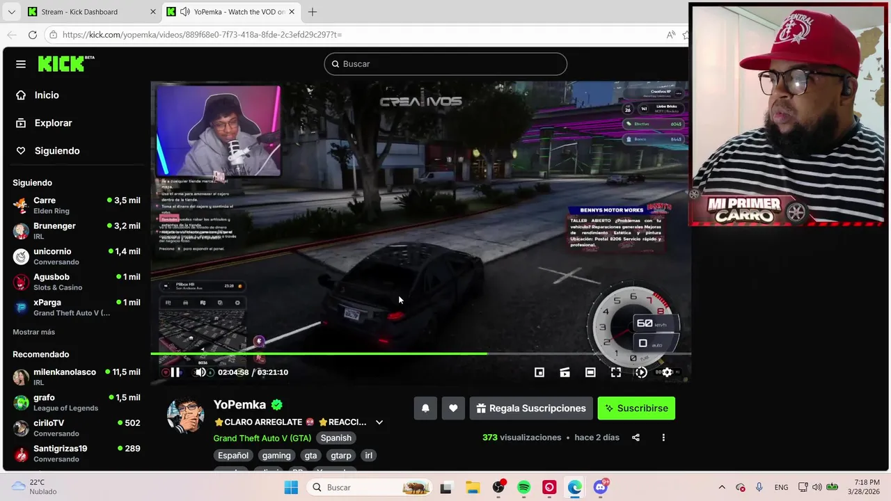
Task: Share the video via share icon
Action: point(636,438)
